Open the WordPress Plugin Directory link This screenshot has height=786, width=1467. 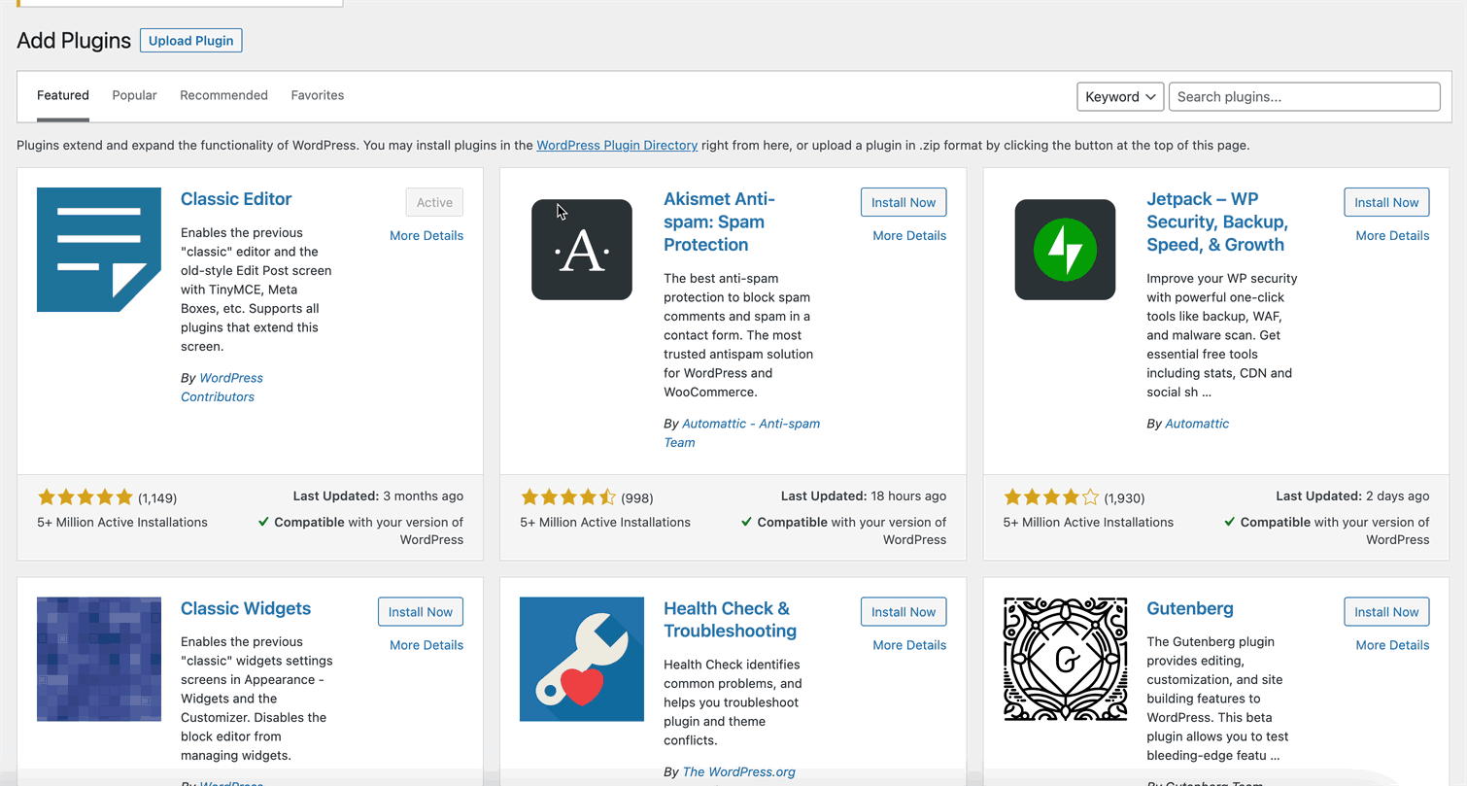(617, 145)
